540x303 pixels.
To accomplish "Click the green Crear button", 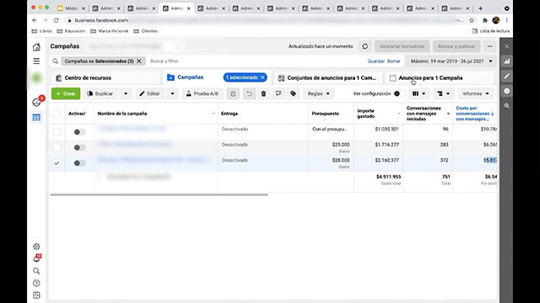I will [x=66, y=93].
